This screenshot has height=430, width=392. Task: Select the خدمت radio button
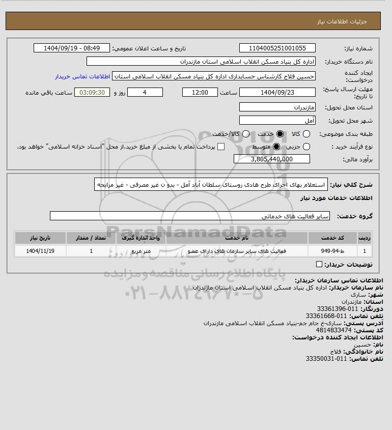pos(280,134)
